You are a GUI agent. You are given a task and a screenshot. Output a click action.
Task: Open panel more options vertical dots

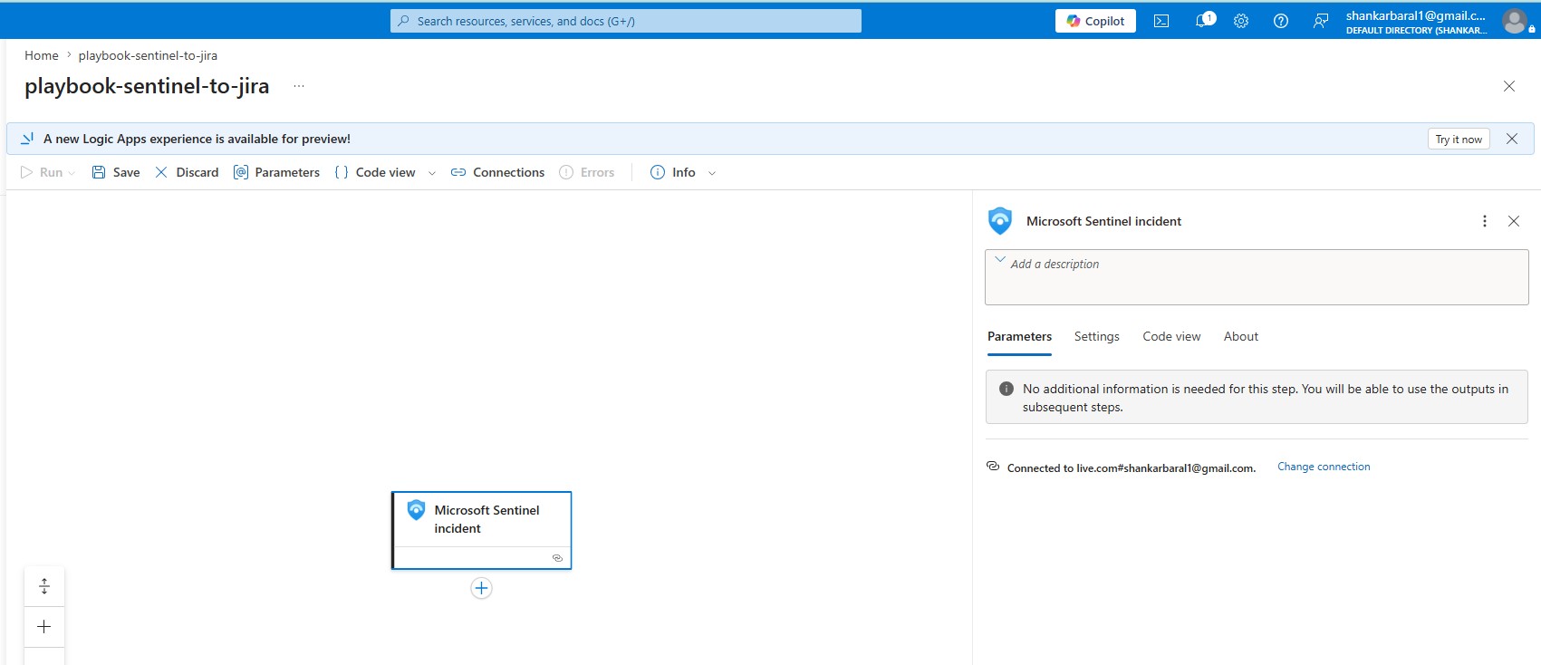point(1484,221)
